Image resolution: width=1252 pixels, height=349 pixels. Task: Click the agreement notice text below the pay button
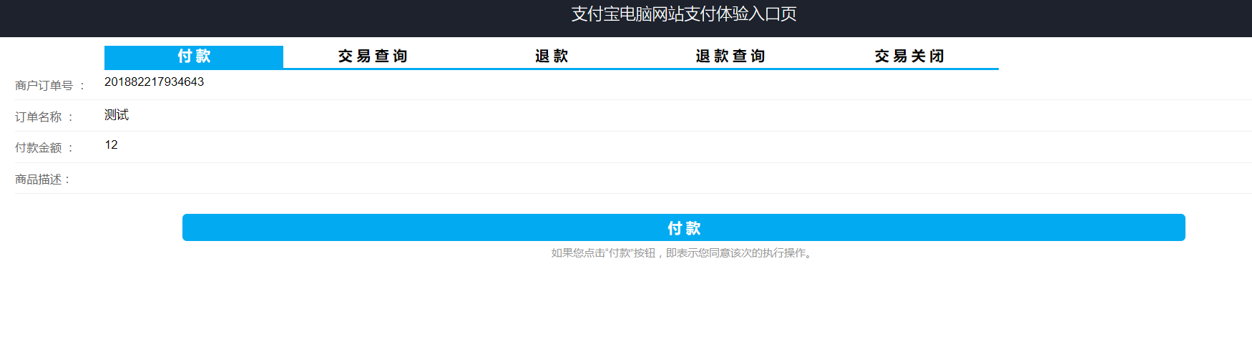pos(684,253)
